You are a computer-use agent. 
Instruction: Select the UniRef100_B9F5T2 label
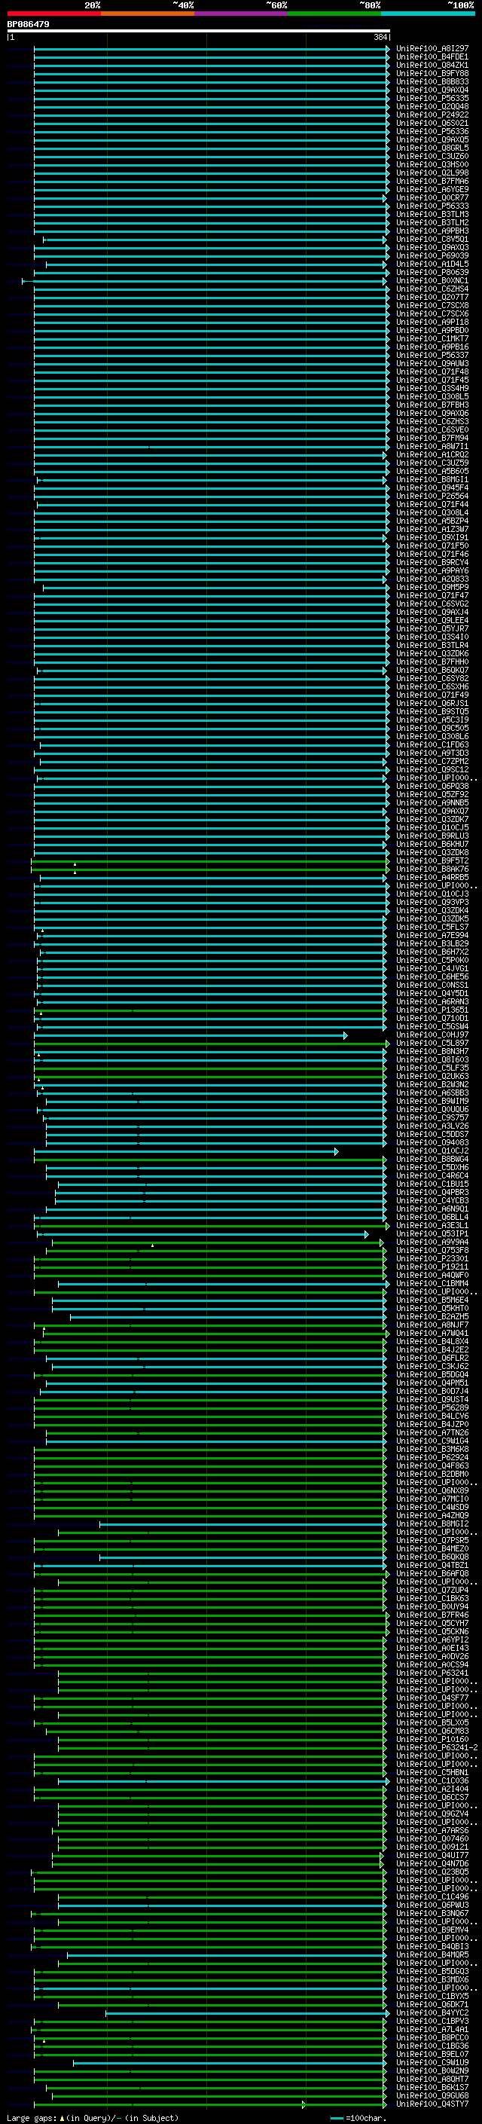pos(432,860)
